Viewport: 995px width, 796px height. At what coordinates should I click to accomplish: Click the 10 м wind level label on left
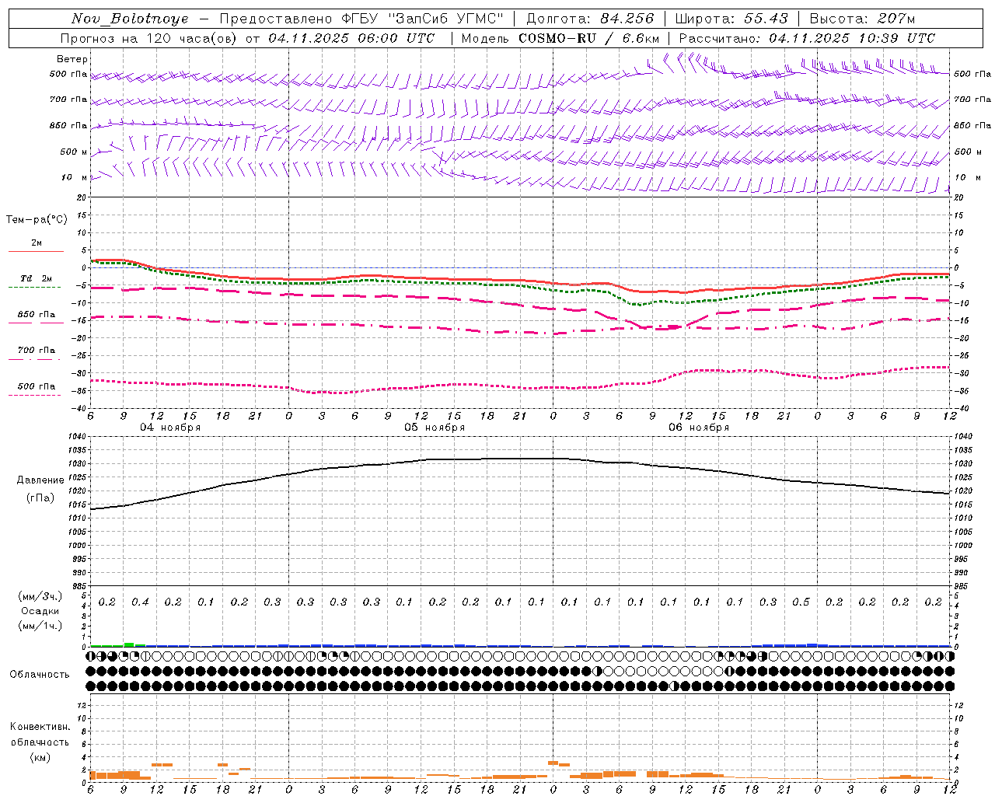75,178
